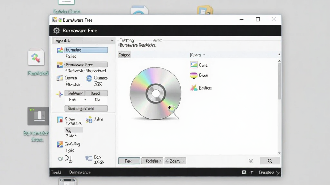Click Burnawaree in the bottom bar
The width and height of the screenshot is (330, 185).
(80, 172)
